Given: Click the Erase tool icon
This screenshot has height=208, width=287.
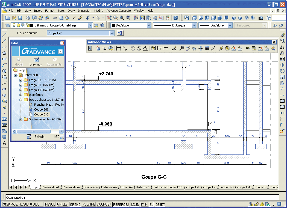Looking at the screenshot, I should (282, 35).
